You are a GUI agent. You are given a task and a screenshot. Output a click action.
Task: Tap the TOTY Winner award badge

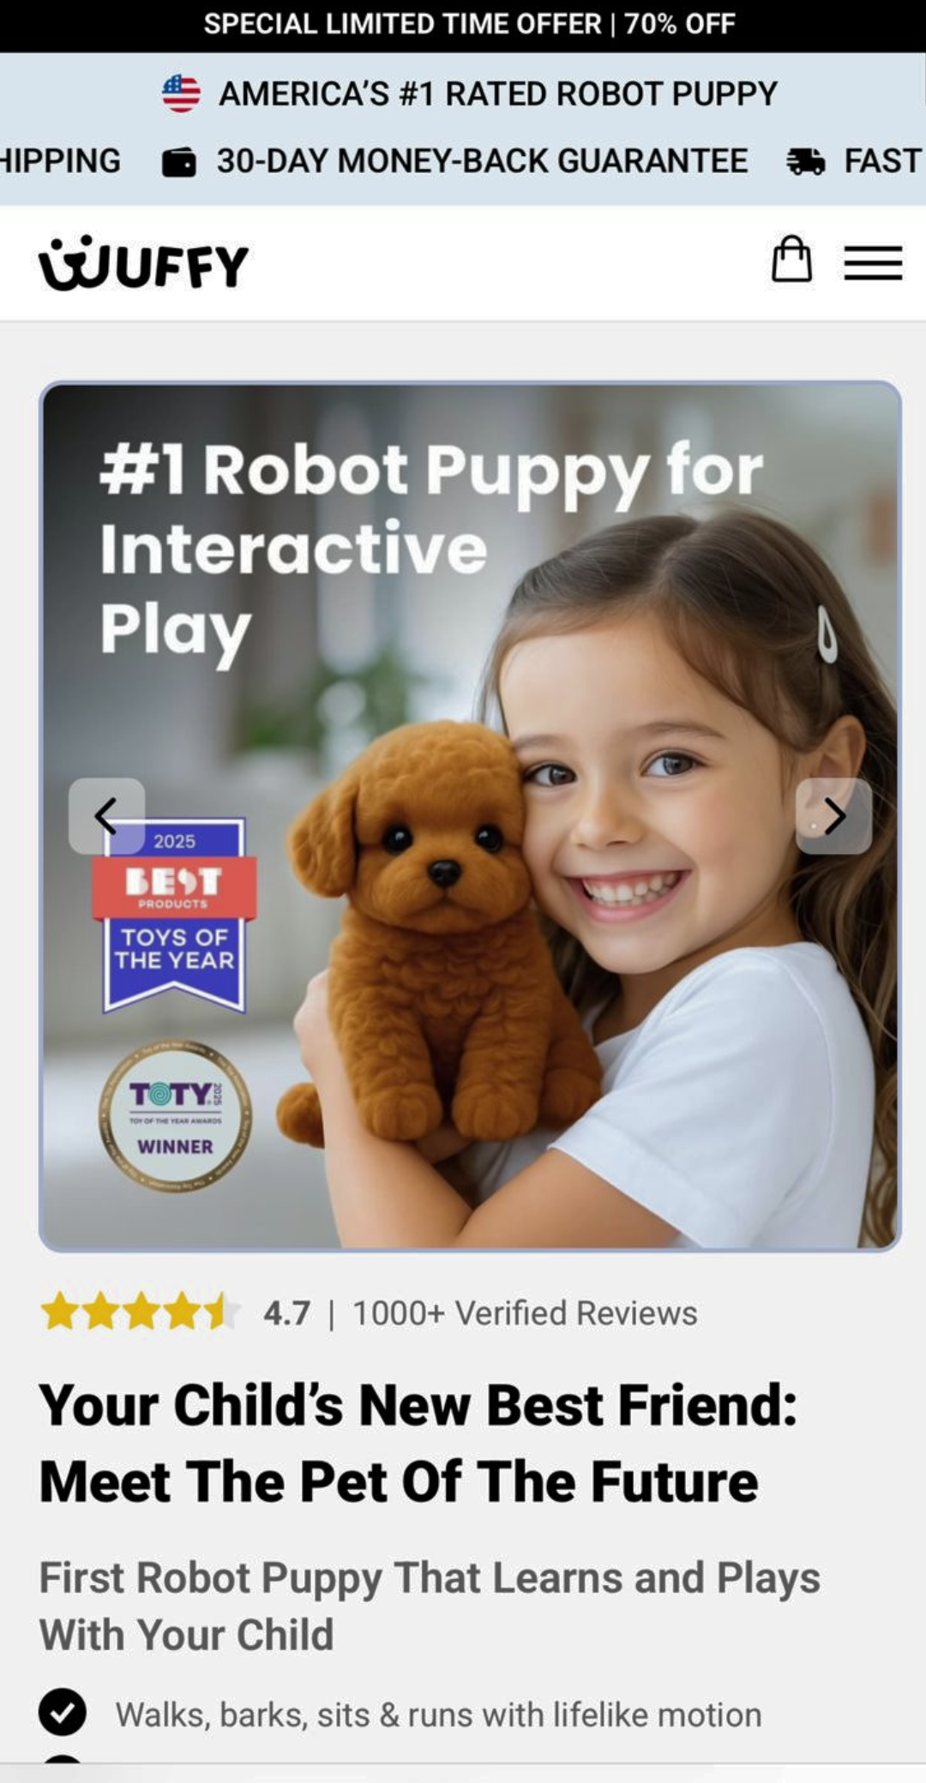click(175, 1116)
